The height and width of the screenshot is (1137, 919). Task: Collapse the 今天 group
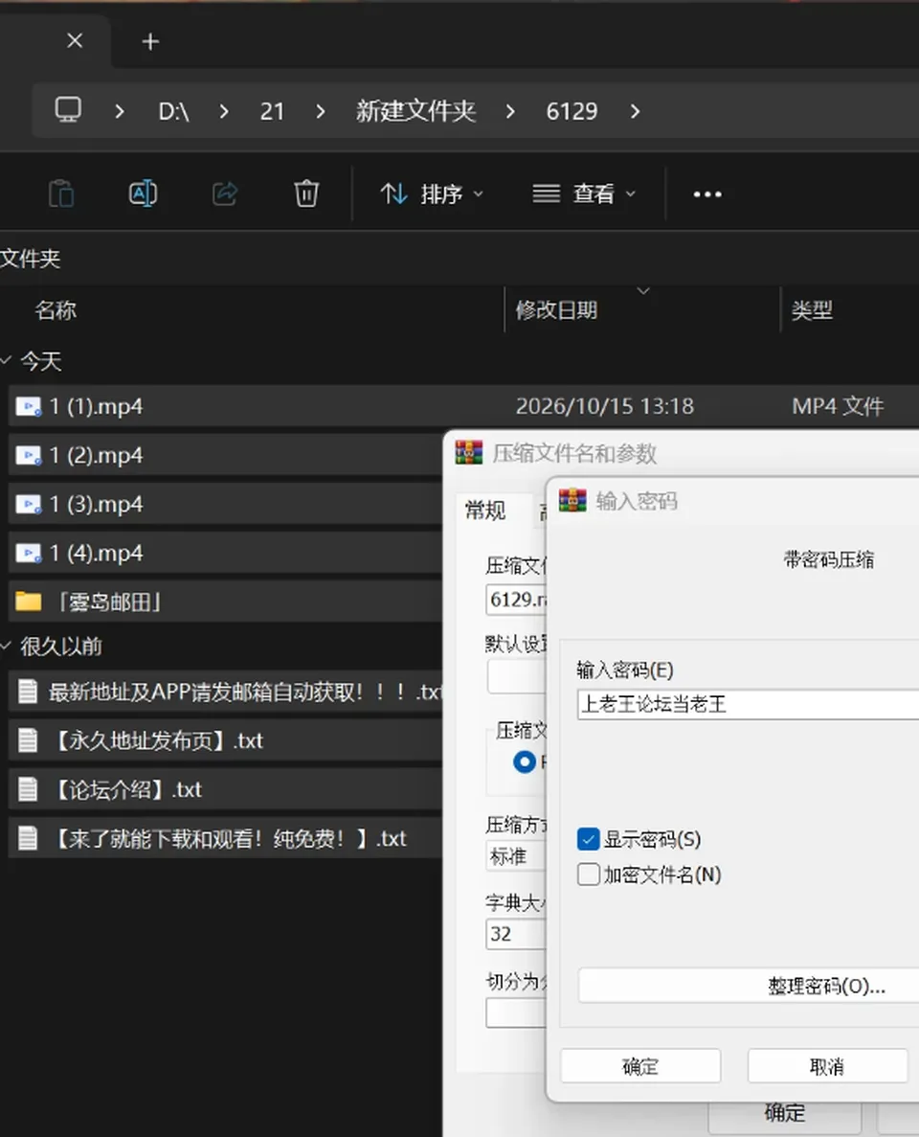pyautogui.click(x=6, y=360)
